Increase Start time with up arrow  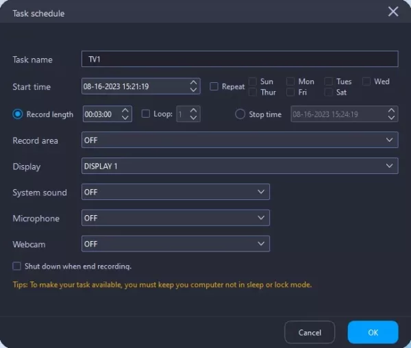pos(193,82)
